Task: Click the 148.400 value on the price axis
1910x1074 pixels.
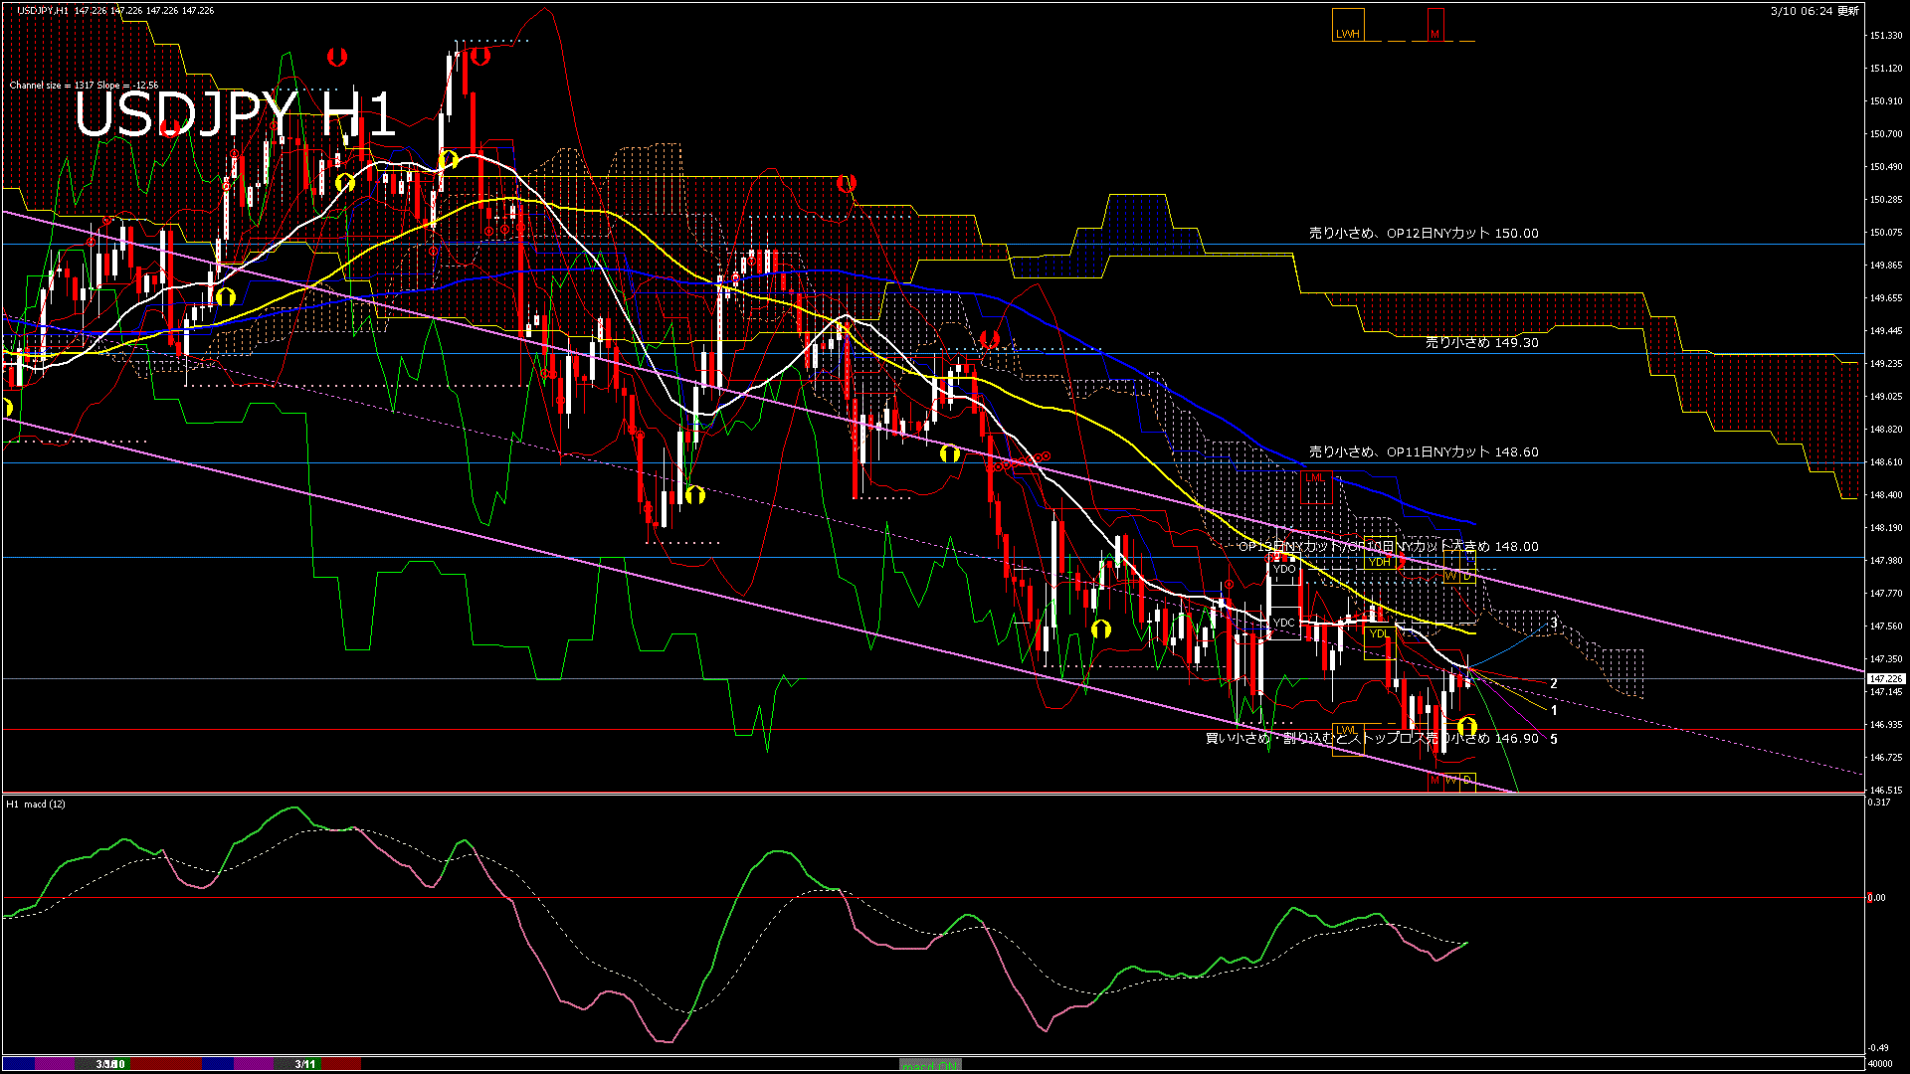Action: 1886,495
